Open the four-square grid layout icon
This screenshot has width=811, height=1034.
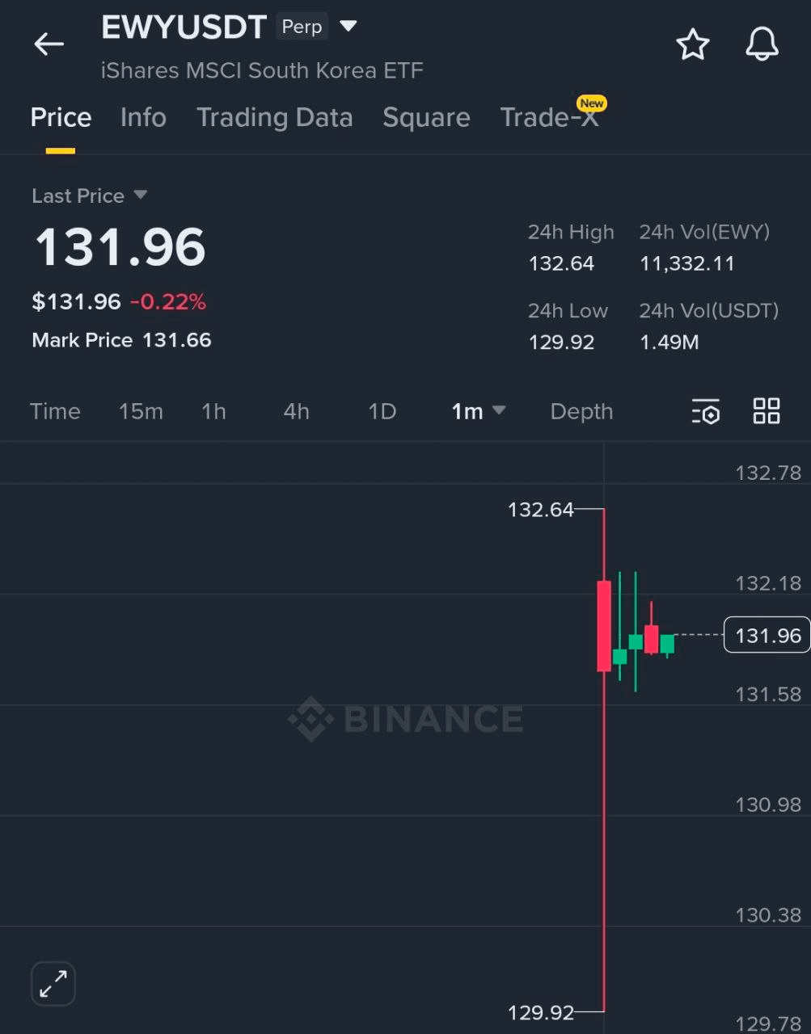click(767, 411)
